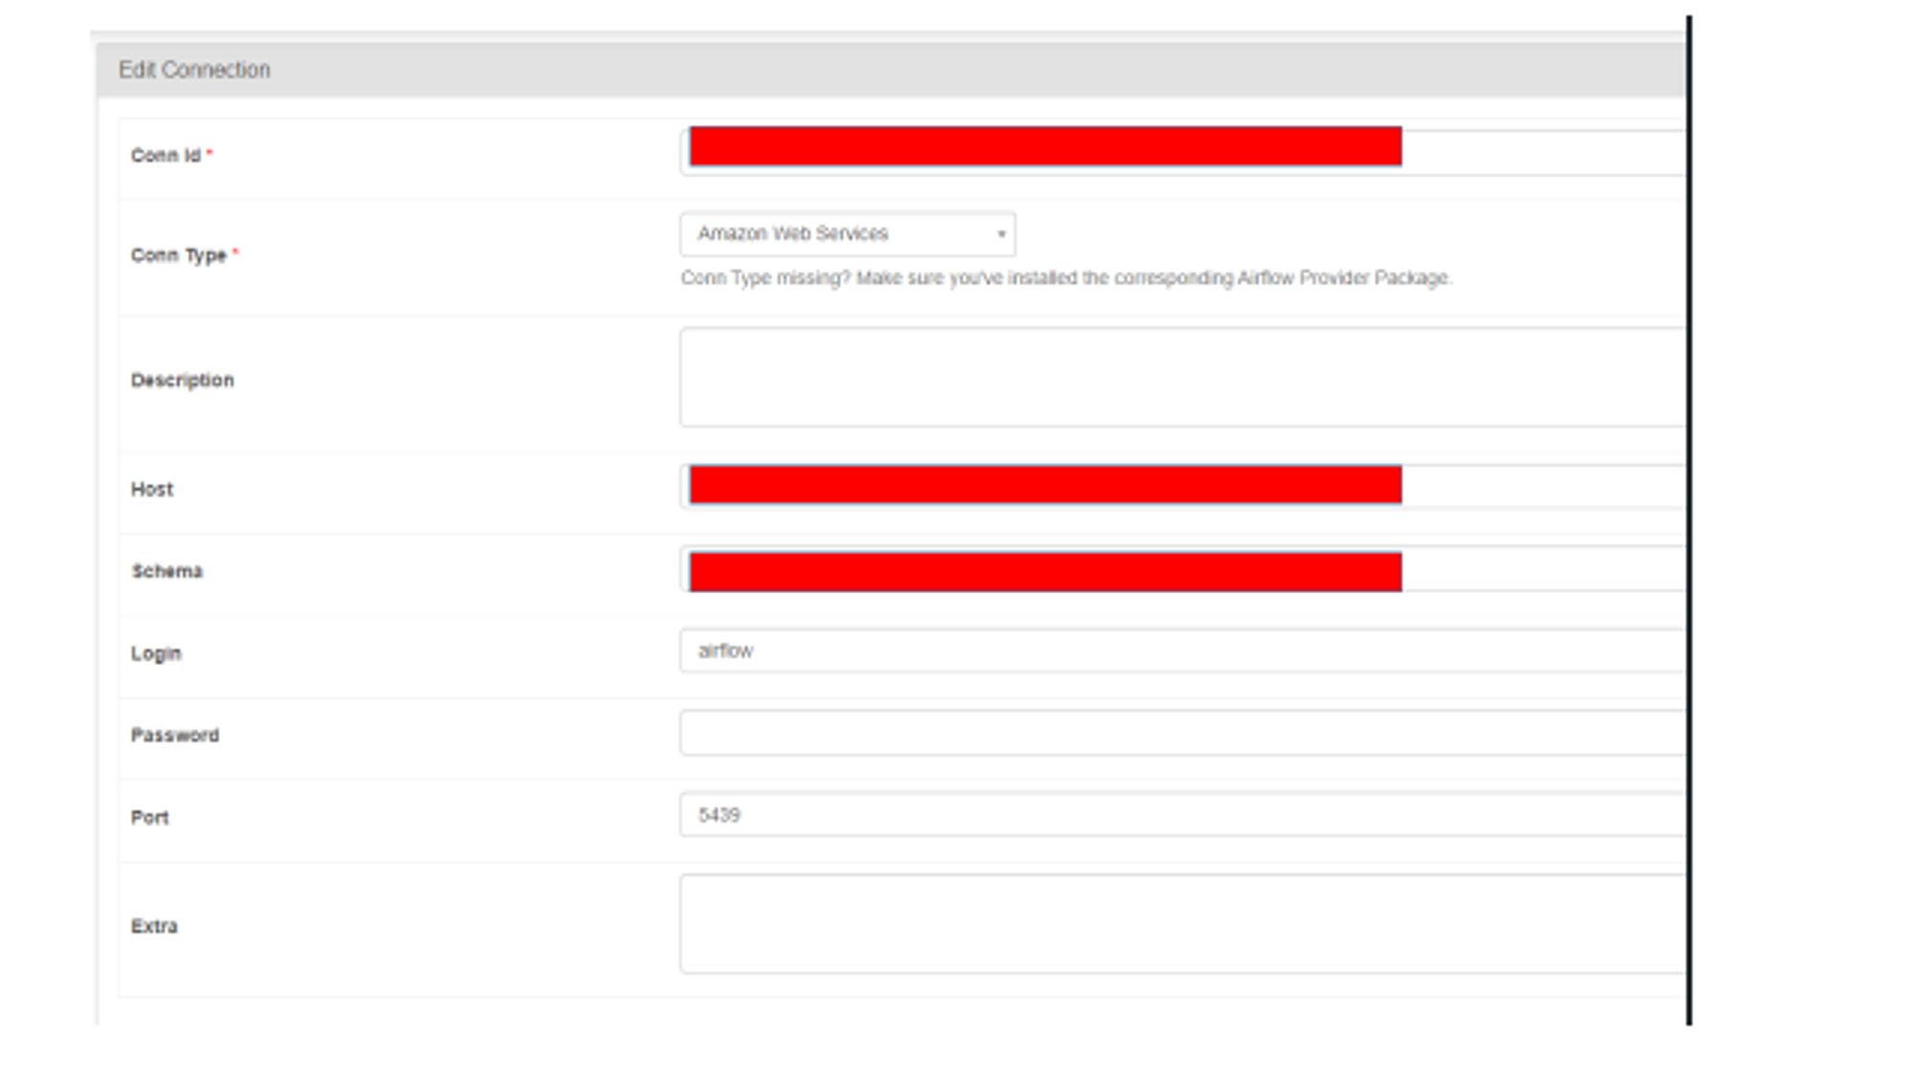The image size is (1913, 1076).
Task: Click the Conn Type missing help text
Action: [1066, 278]
